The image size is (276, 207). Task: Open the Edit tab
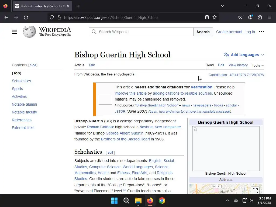[x=221, y=65]
